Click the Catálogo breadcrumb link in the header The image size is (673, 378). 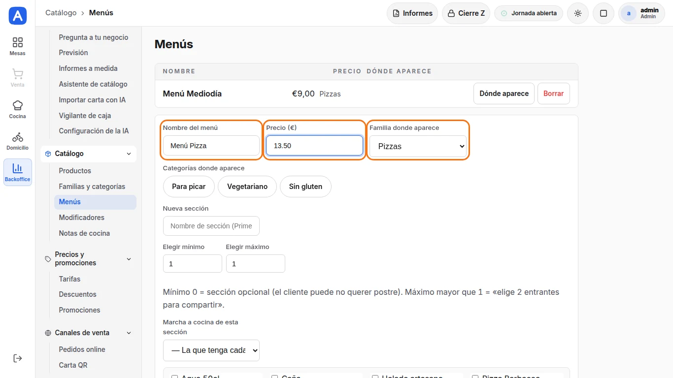coord(61,13)
